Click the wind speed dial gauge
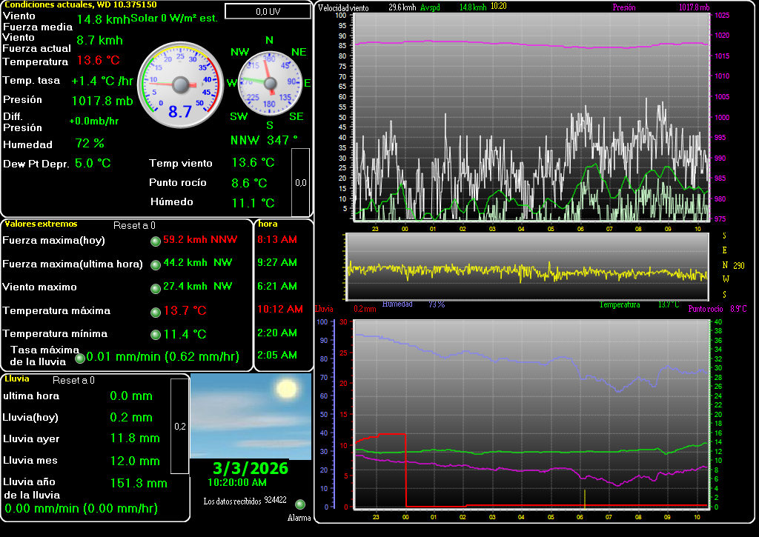This screenshot has height=537, width=759. [180, 84]
